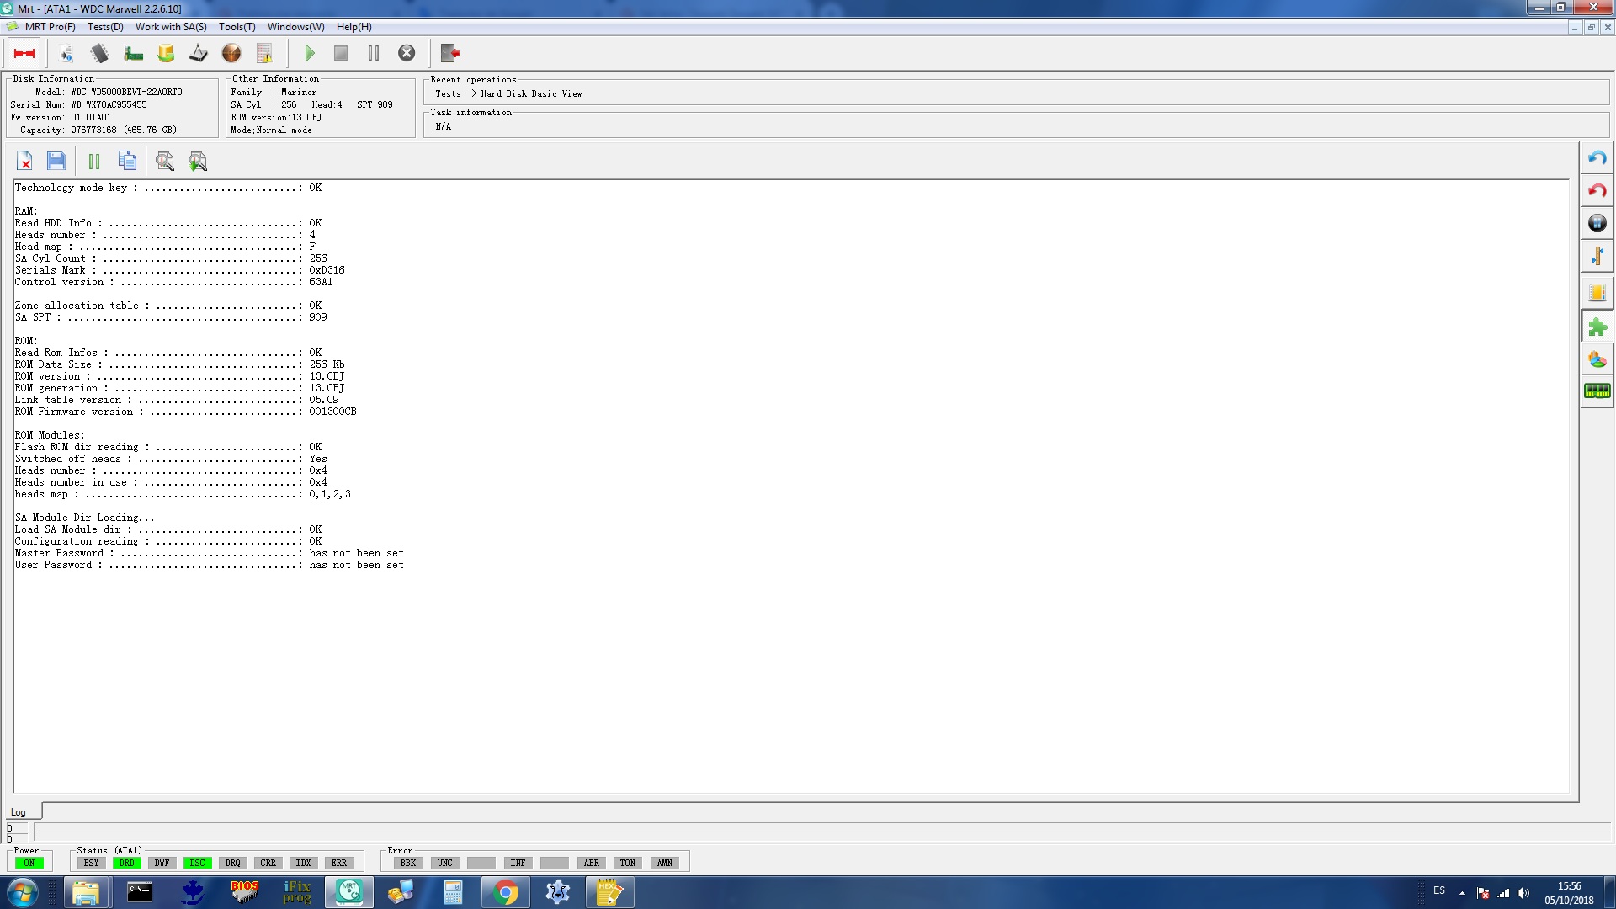Screen dimensions: 1616x909
Task: Open the Tests(D) menu
Action: tap(105, 27)
